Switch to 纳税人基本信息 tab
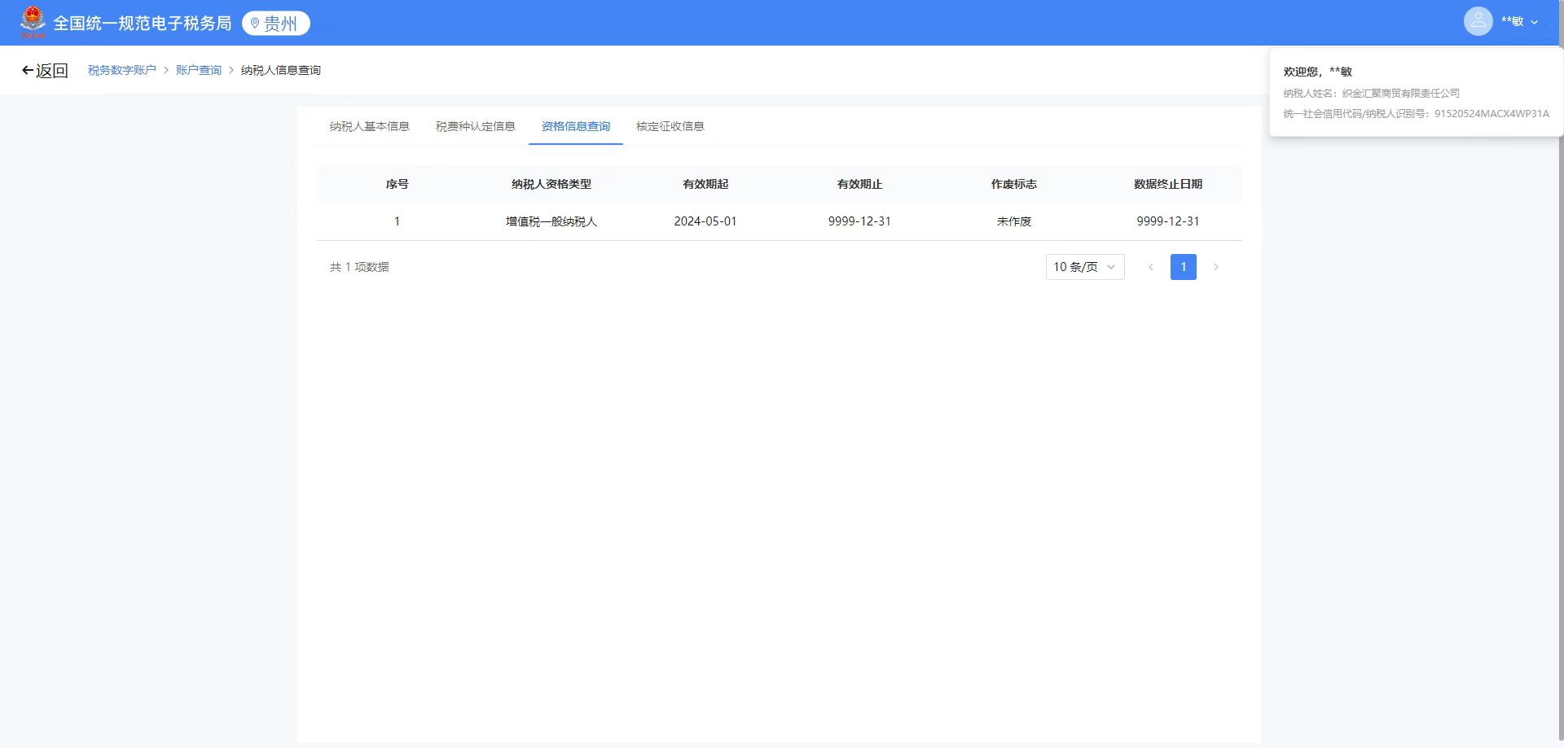Viewport: 1564px width, 748px height. 369,126
